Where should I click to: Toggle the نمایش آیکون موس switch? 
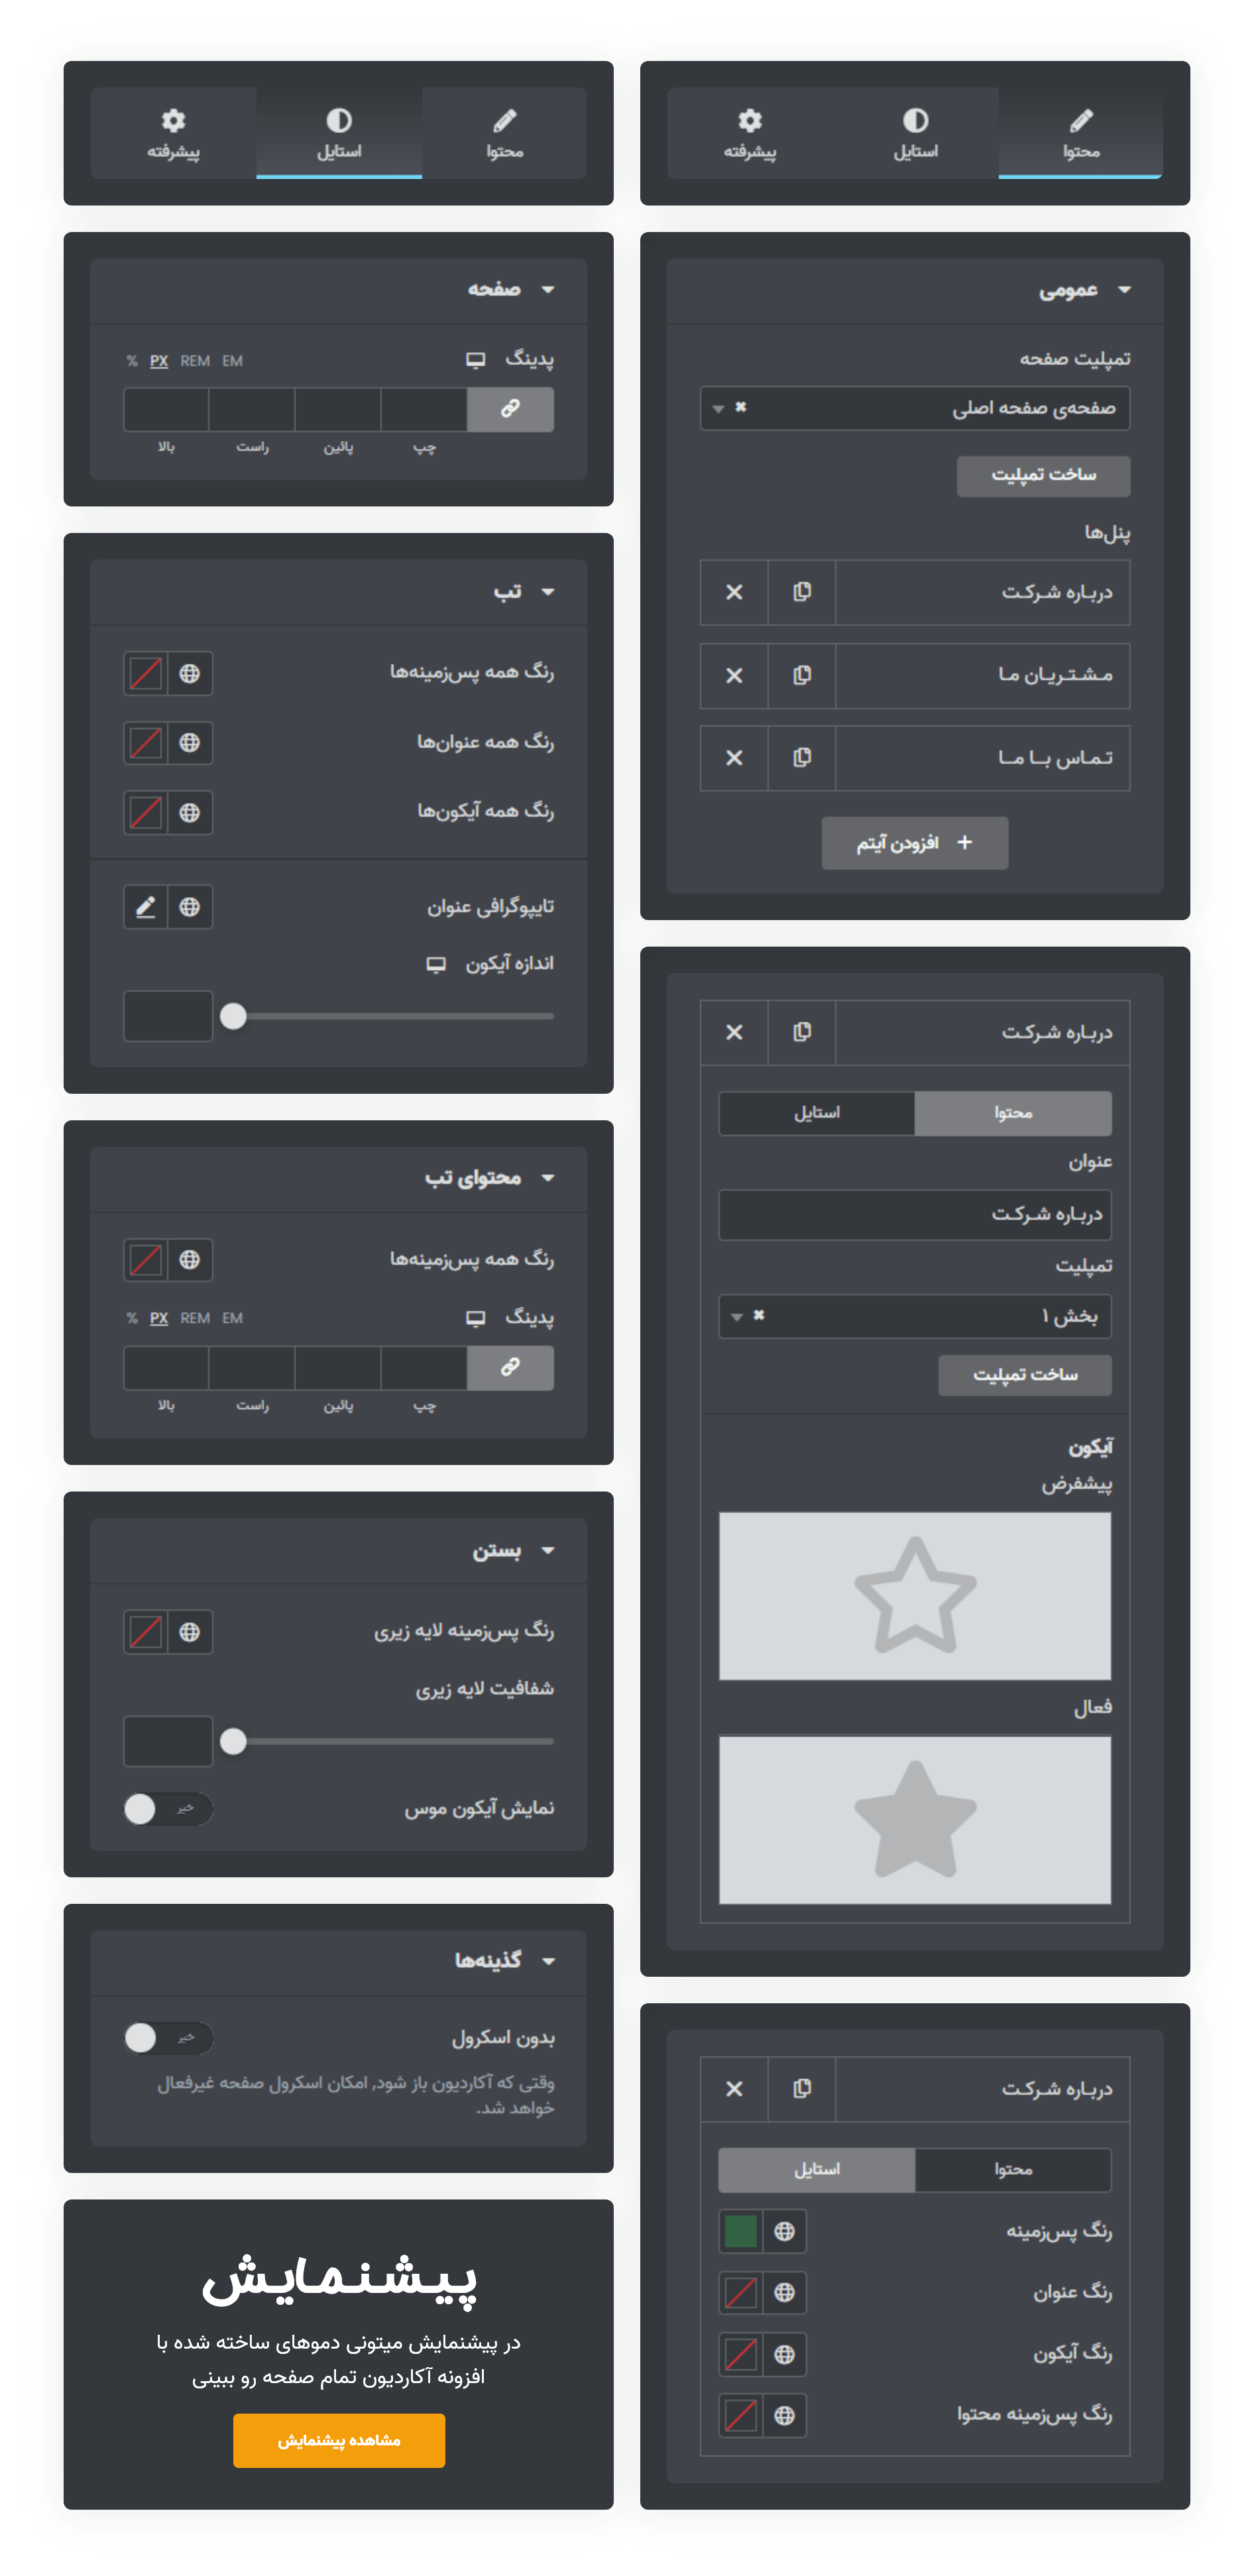168,1808
